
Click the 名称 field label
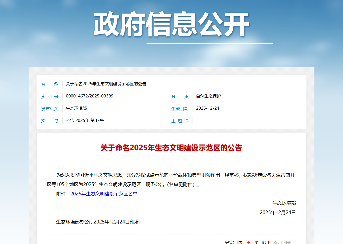(x=50, y=84)
